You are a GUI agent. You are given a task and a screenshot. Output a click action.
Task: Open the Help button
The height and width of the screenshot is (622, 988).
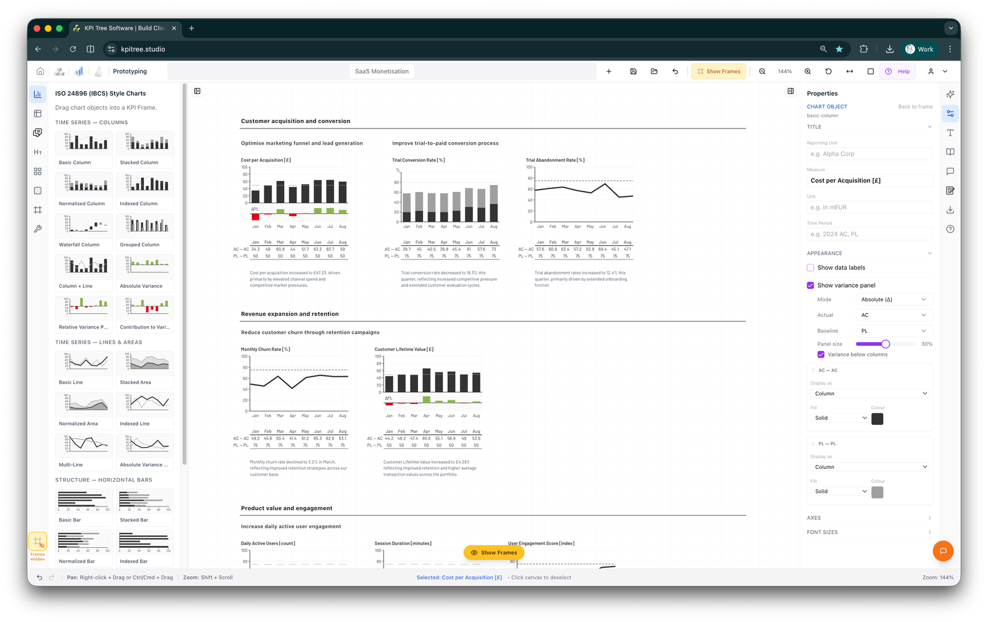point(898,71)
